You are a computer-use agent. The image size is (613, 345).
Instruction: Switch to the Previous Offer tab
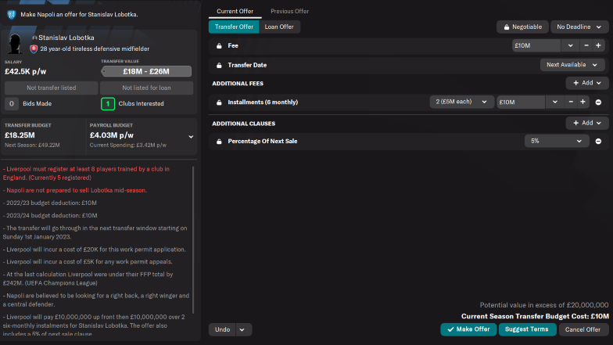pos(289,11)
